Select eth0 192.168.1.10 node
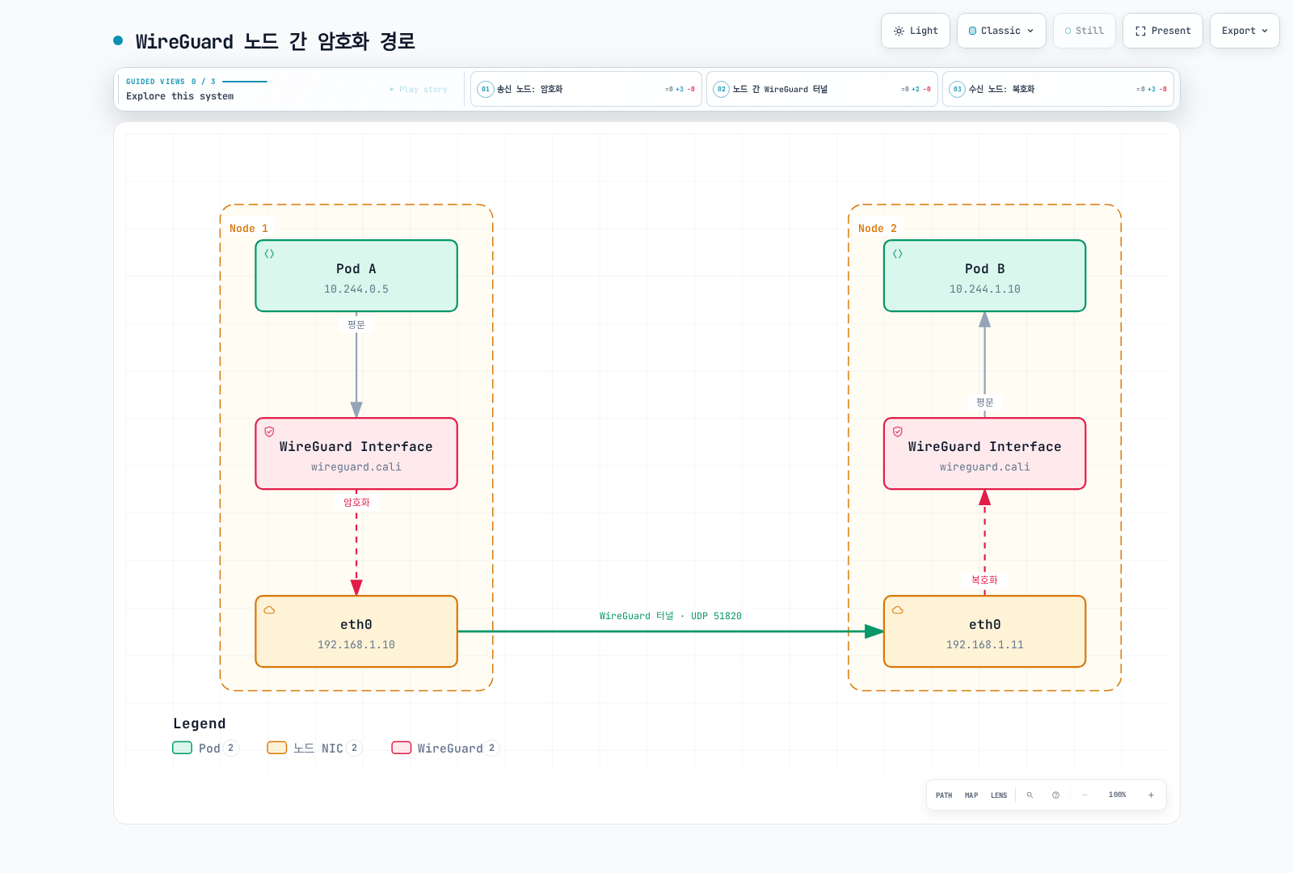 [x=356, y=631]
